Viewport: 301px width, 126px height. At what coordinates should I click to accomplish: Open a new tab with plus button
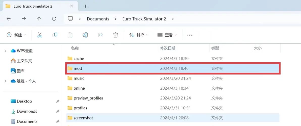pyautogui.click(x=85, y=6)
